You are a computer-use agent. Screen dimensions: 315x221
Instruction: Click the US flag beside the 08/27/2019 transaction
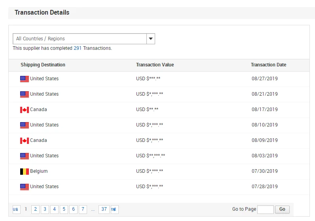click(x=25, y=79)
